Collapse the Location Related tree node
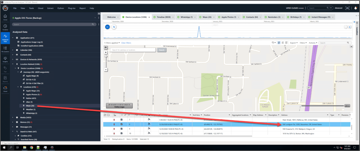The height and width of the screenshot is (151, 360). (x=13, y=64)
